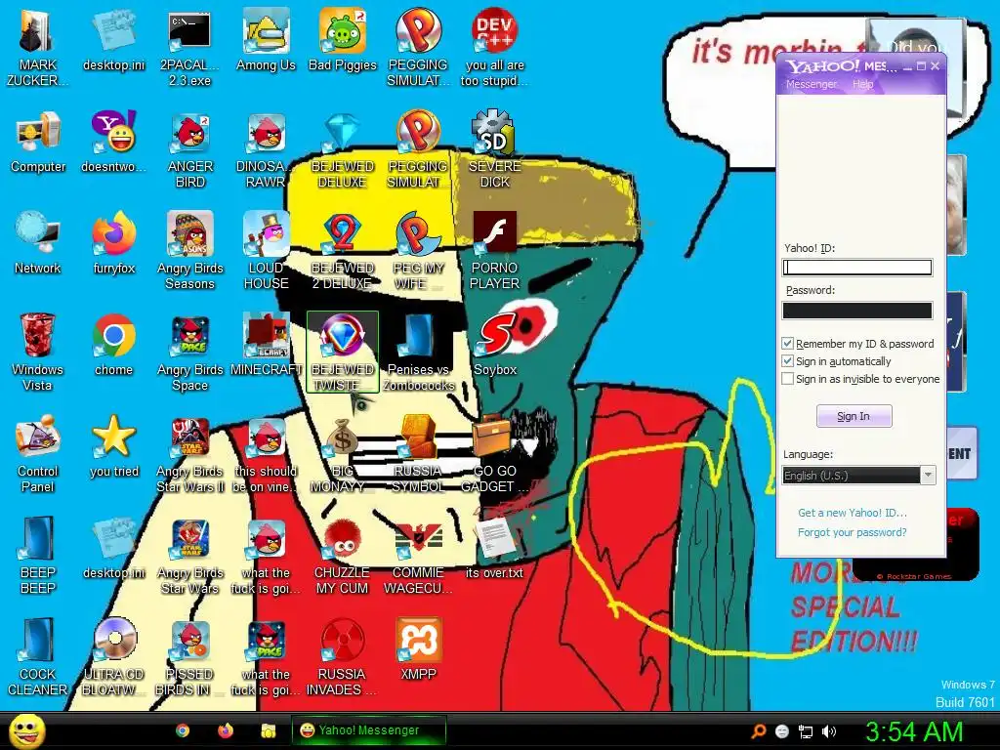Select the 'you tried' star icon
The width and height of the screenshot is (1000, 750).
(113, 445)
